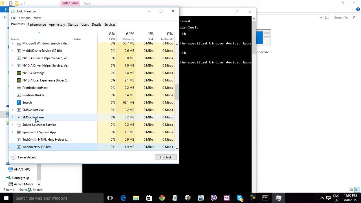
Task: Click the refresh button in File Explorer
Action: (x=326, y=17)
